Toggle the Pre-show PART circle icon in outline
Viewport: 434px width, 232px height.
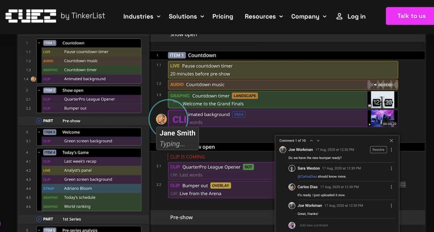pyautogui.click(x=39, y=121)
